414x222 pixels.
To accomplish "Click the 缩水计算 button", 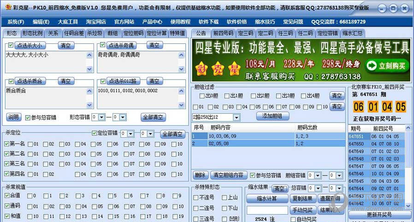I will [x=267, y=199].
